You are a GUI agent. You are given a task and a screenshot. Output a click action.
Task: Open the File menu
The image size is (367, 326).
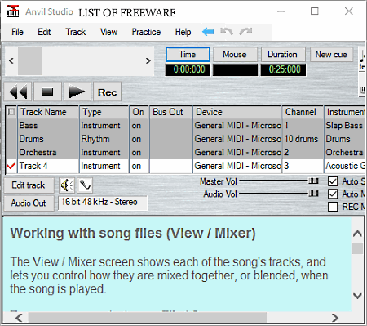[17, 32]
